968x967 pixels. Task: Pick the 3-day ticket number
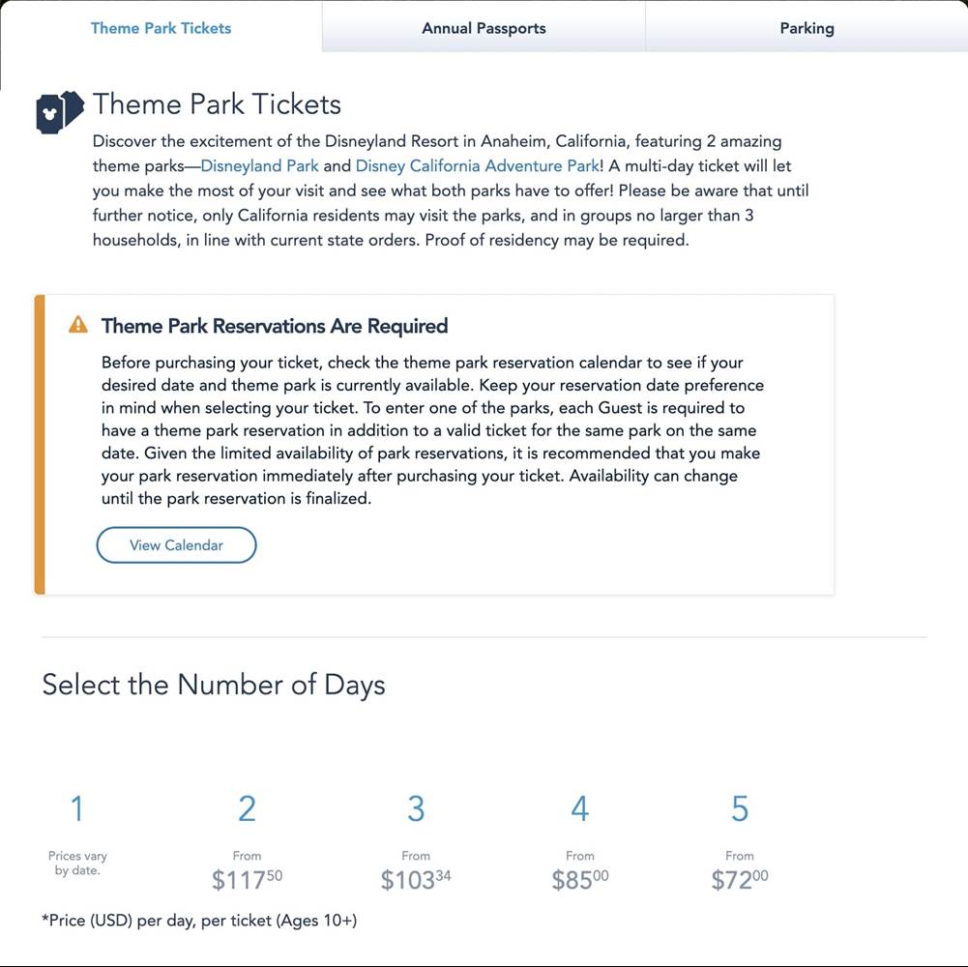(416, 808)
